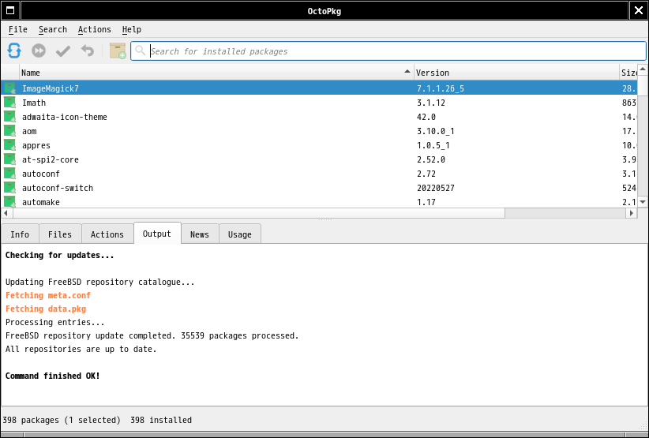Click the commit checkmark toolbar icon
Viewport: 649px width, 438px height.
[x=63, y=51]
